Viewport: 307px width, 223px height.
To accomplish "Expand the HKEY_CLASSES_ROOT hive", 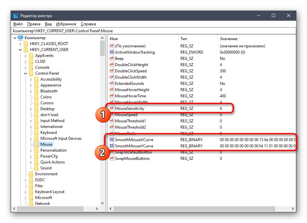I will pyautogui.click(x=20, y=44).
